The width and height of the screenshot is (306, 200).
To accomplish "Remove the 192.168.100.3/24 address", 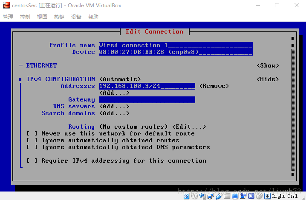I will [214, 86].
